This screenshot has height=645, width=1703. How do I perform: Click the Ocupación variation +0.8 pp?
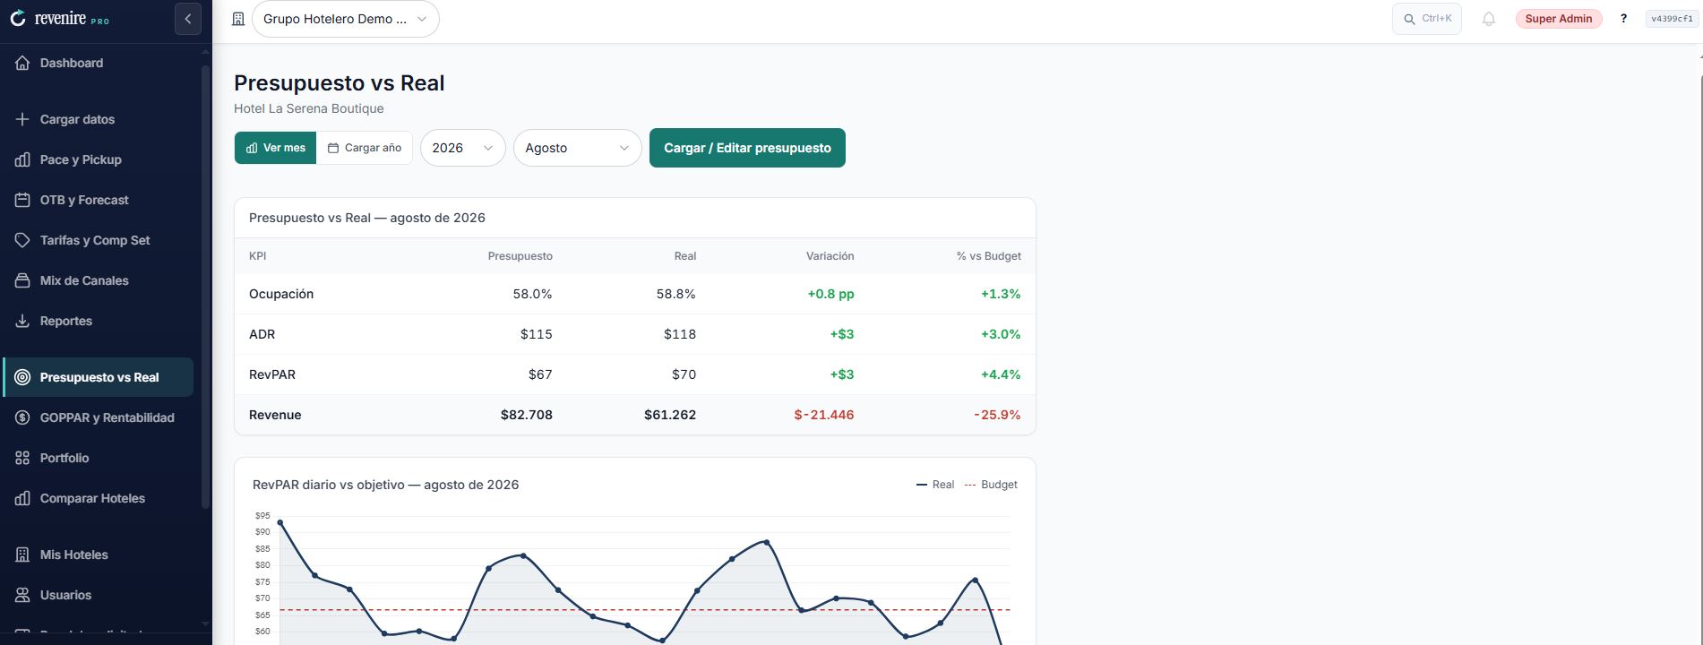click(x=830, y=294)
